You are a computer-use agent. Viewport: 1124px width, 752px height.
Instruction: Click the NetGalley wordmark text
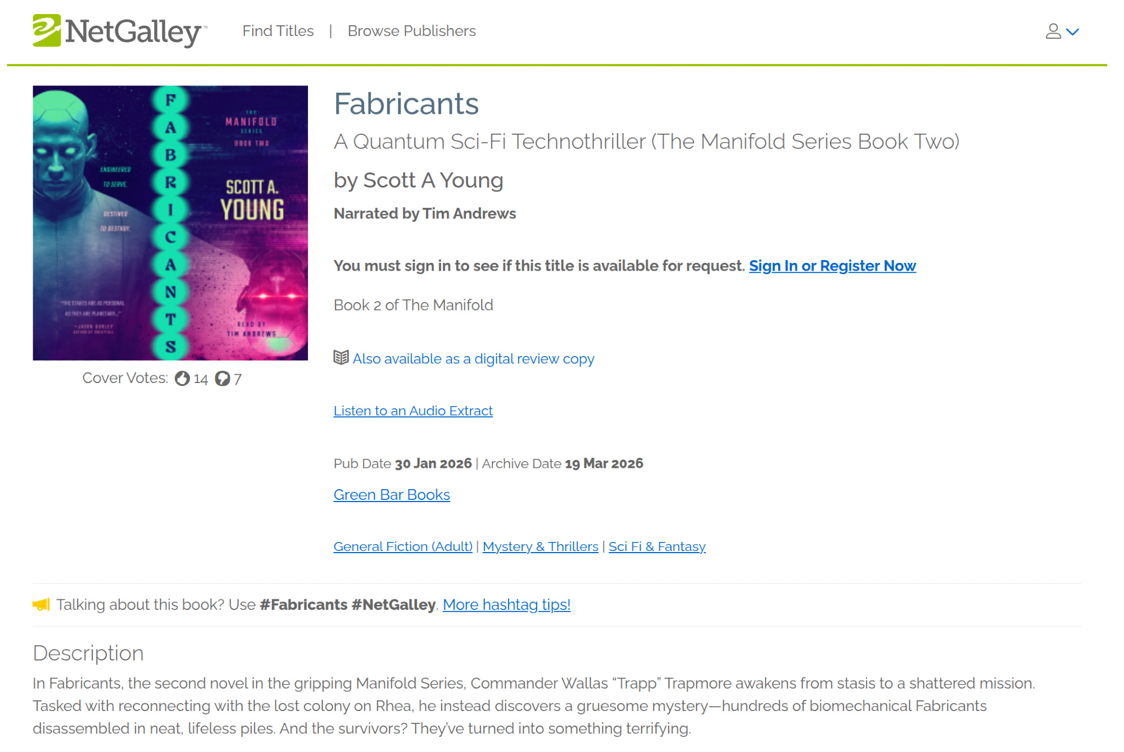tap(134, 31)
